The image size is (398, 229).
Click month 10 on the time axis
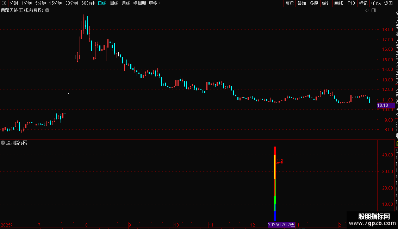176,225
